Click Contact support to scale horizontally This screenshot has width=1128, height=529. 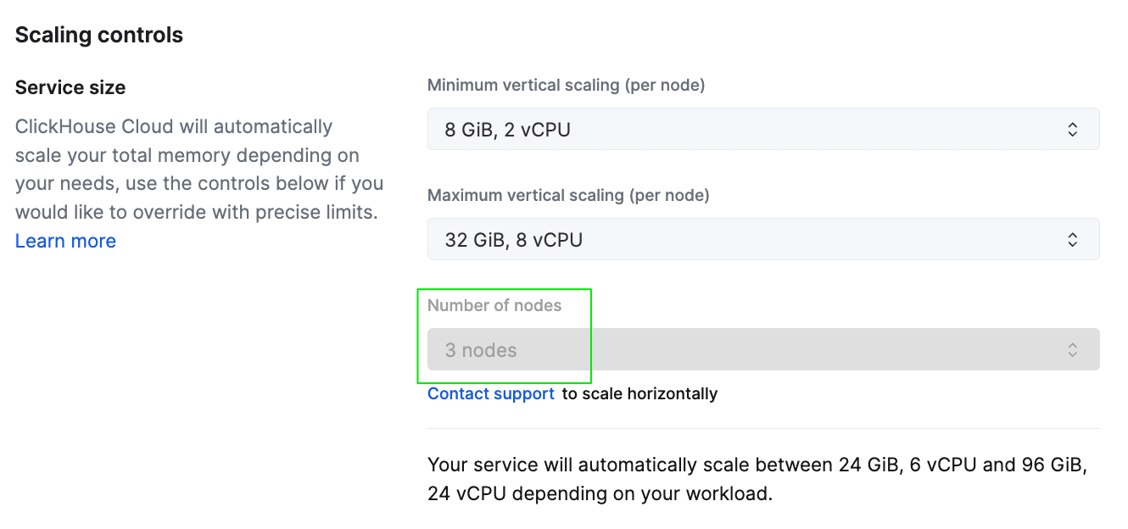[490, 393]
